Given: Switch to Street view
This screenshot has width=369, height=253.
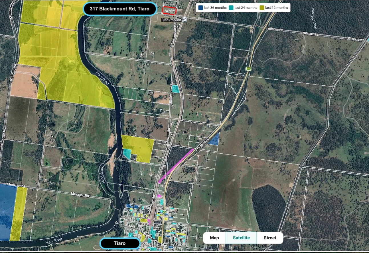Looking at the screenshot, I should coord(269,238).
